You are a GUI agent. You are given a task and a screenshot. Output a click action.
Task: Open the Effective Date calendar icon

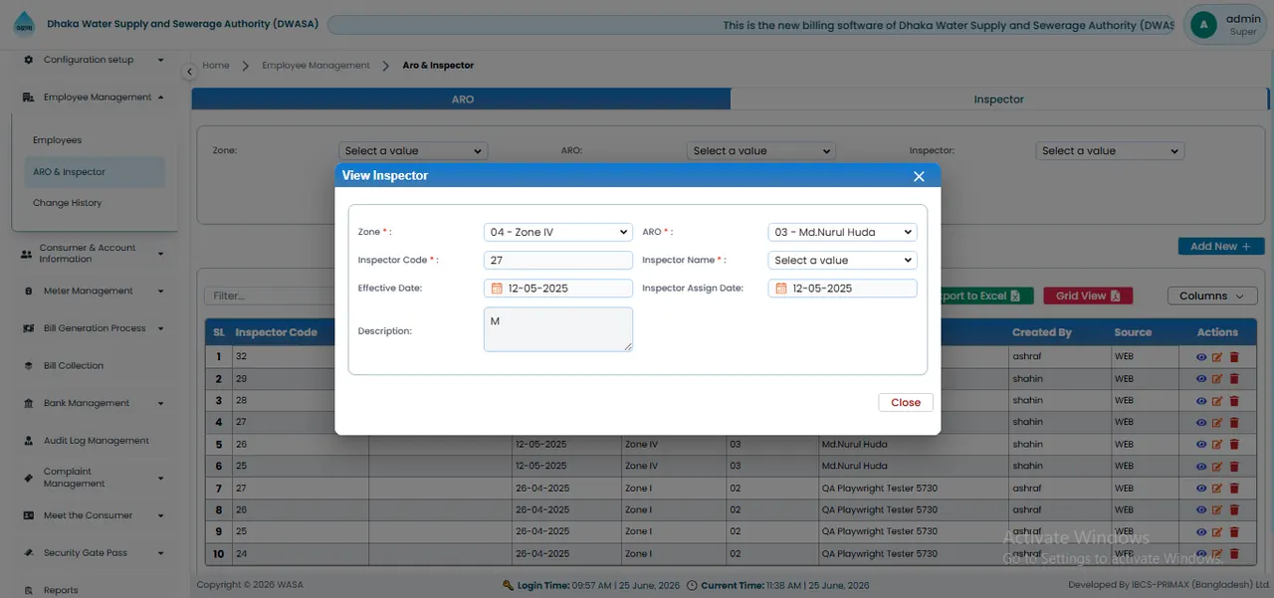click(497, 289)
